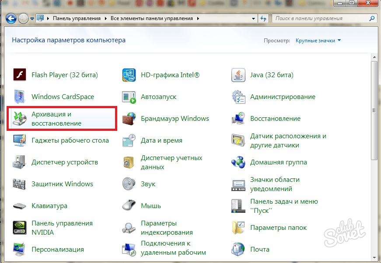Expand the address bar history dropdown arrow
Screen dimensions: 381x263
pyautogui.click(x=254, y=19)
